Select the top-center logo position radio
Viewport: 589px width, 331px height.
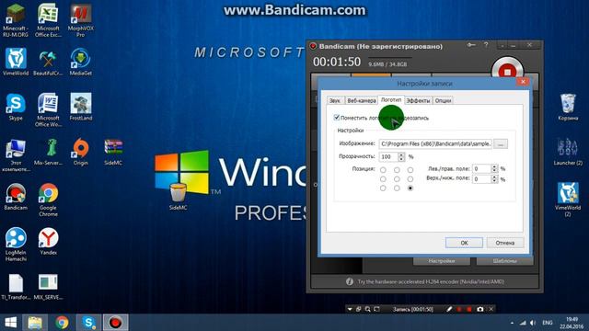(x=397, y=170)
